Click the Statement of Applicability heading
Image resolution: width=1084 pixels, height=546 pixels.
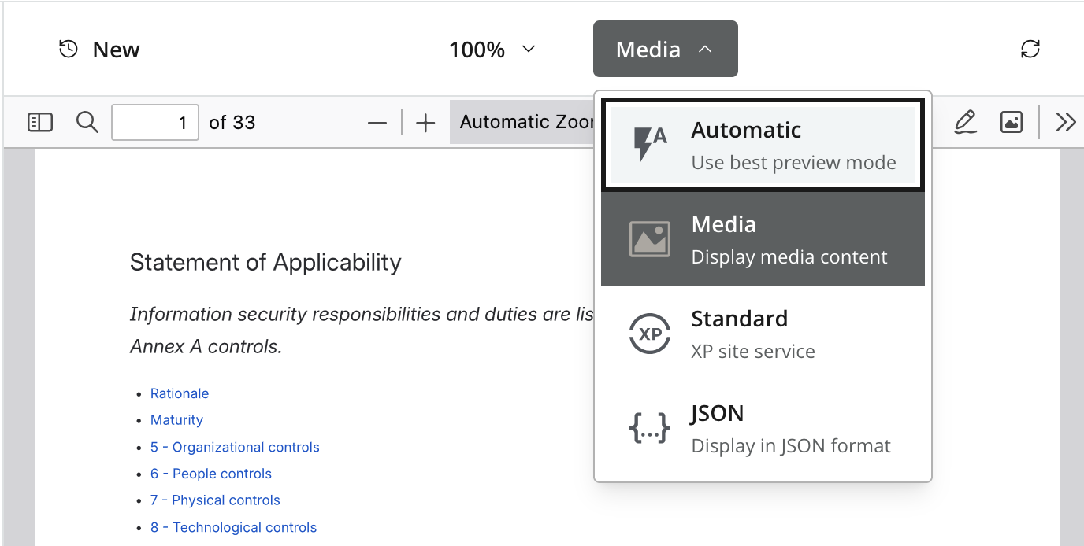pyautogui.click(x=265, y=262)
